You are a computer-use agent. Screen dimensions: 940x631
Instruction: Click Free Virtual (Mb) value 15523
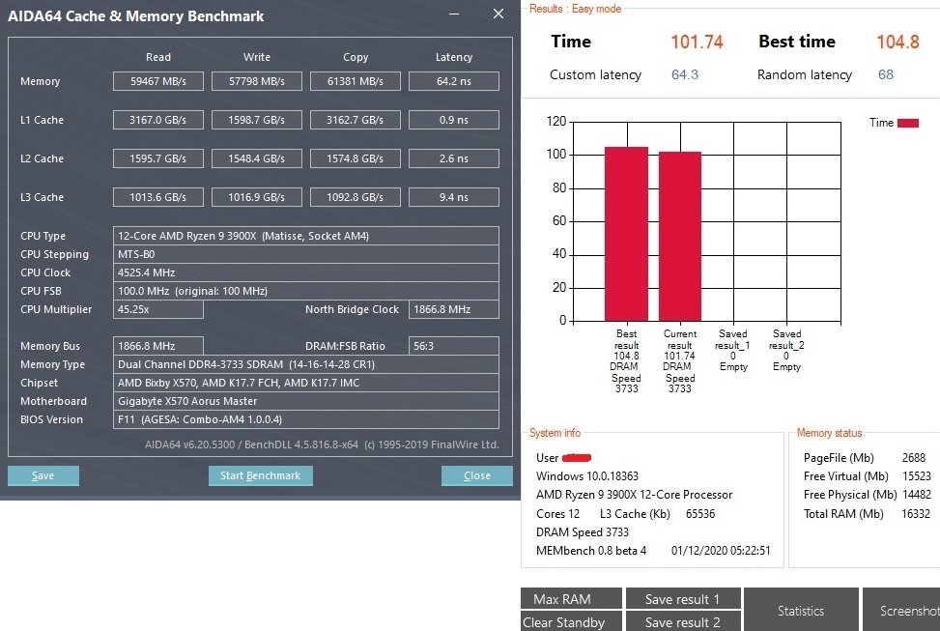[917, 476]
